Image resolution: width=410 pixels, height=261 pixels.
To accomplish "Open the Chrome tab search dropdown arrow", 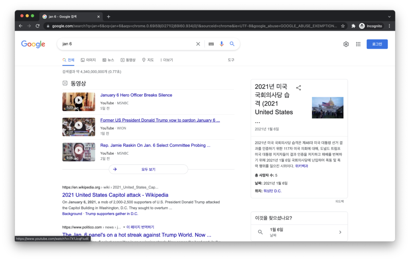I will click(x=389, y=16).
